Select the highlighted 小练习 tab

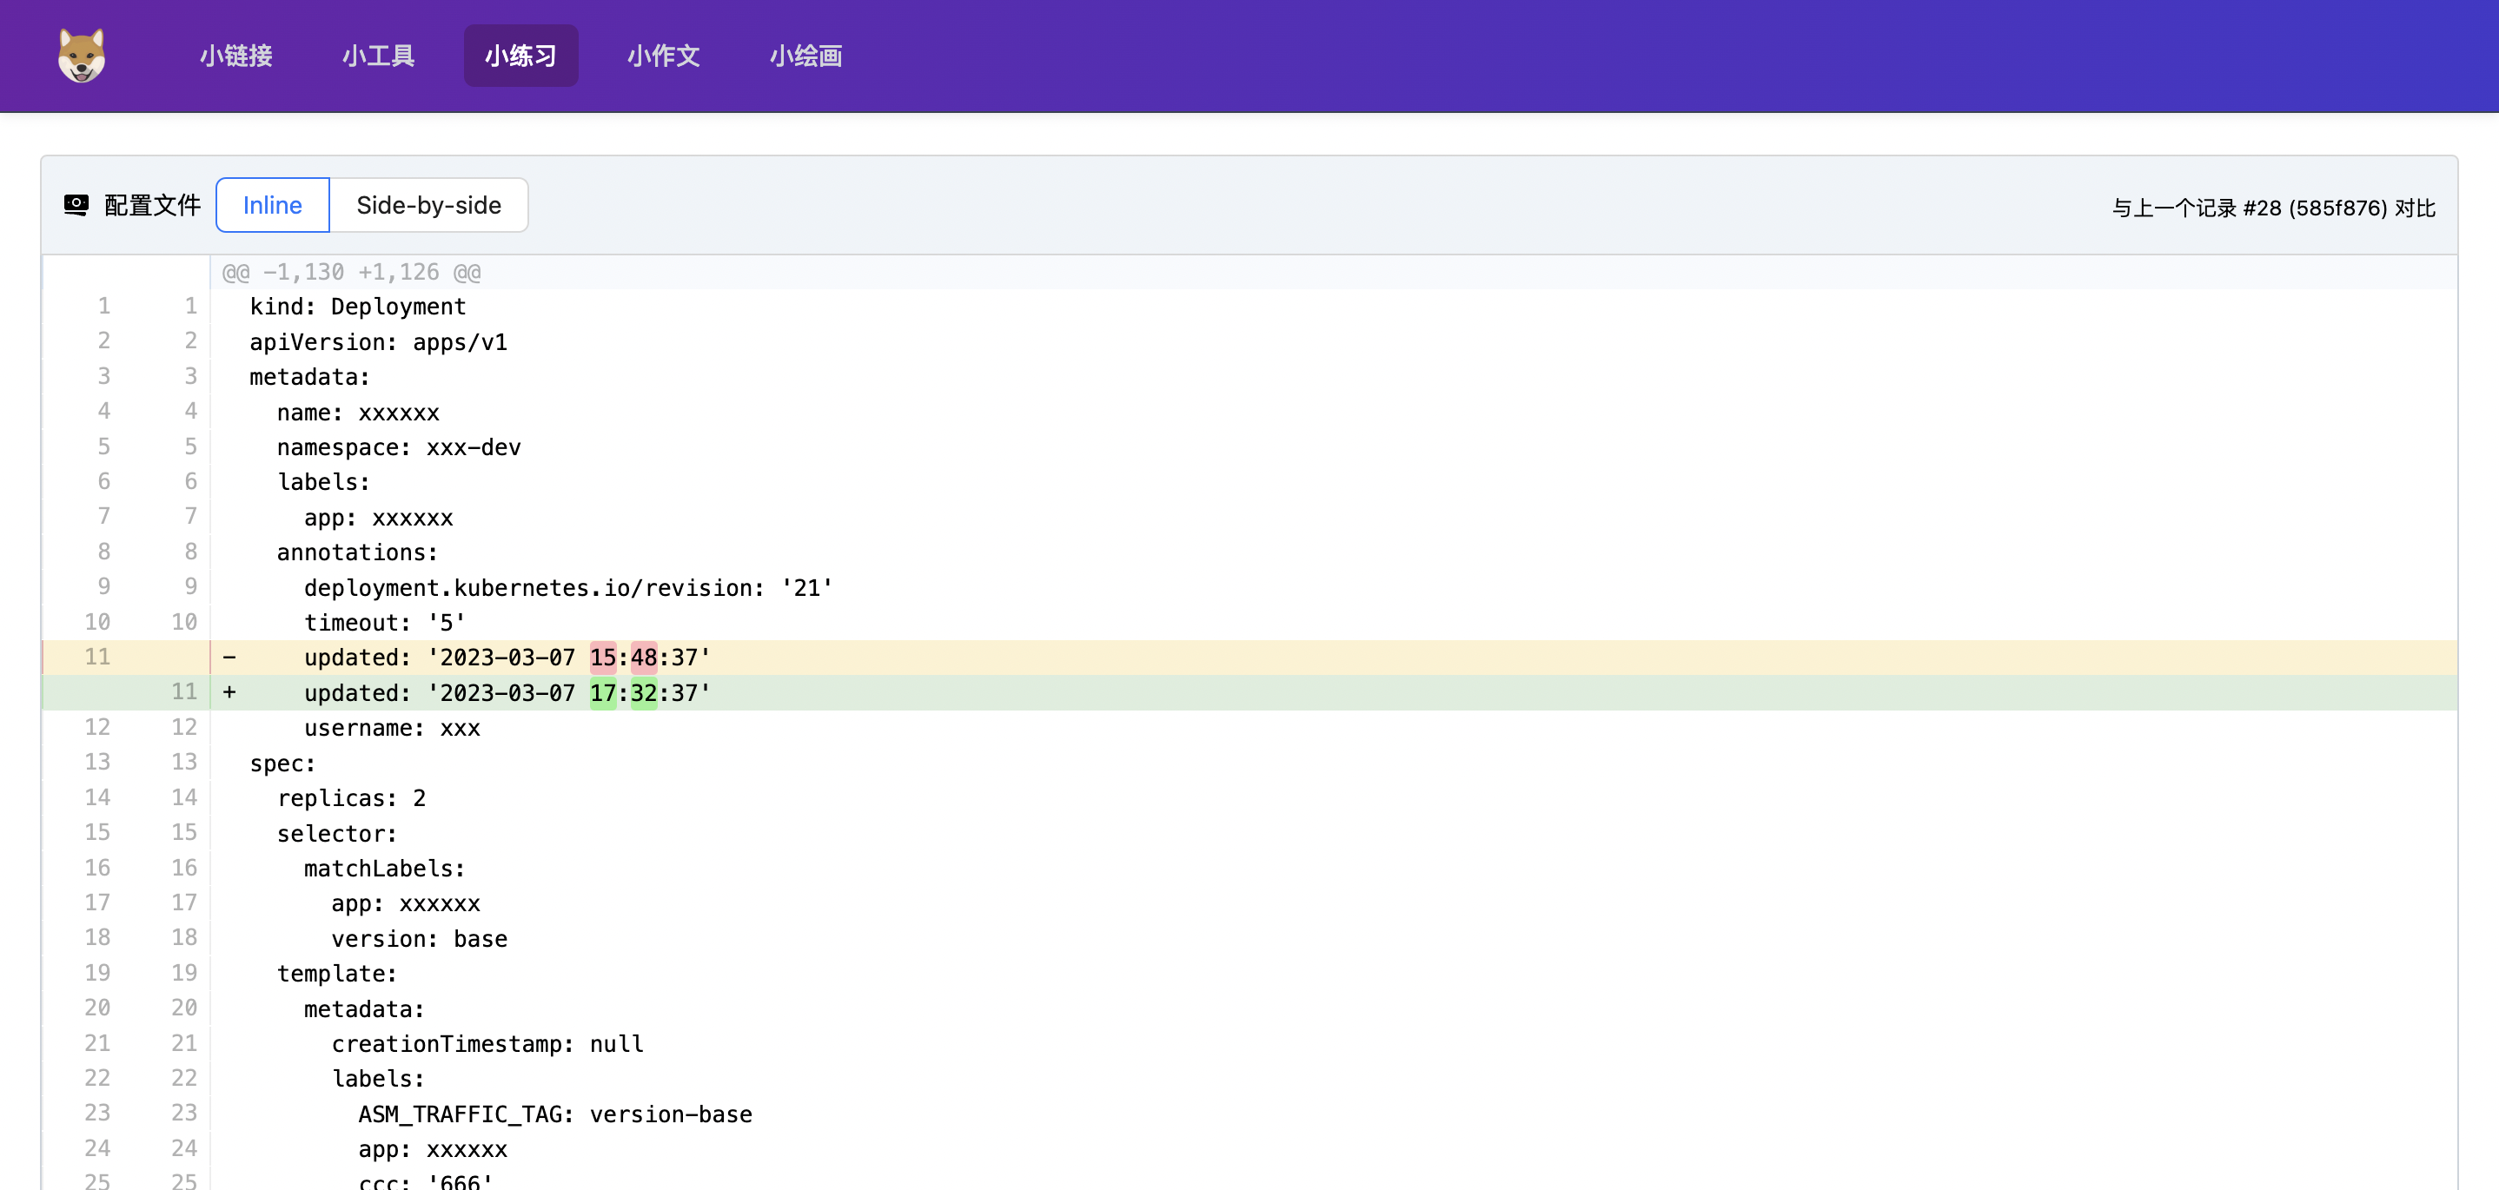click(x=520, y=56)
